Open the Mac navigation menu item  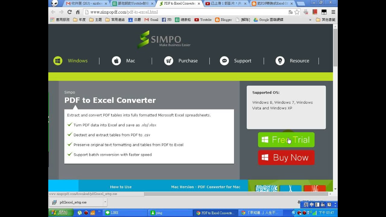coord(131,61)
